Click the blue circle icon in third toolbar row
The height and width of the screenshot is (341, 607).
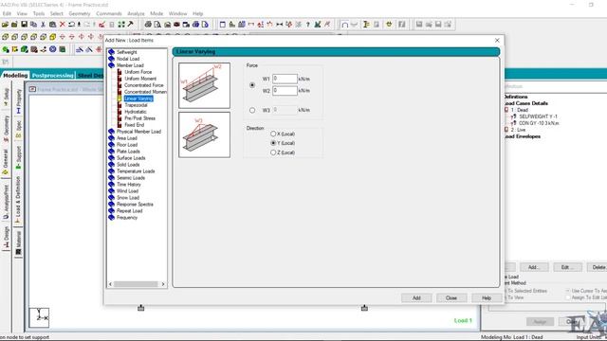[x=53, y=49]
